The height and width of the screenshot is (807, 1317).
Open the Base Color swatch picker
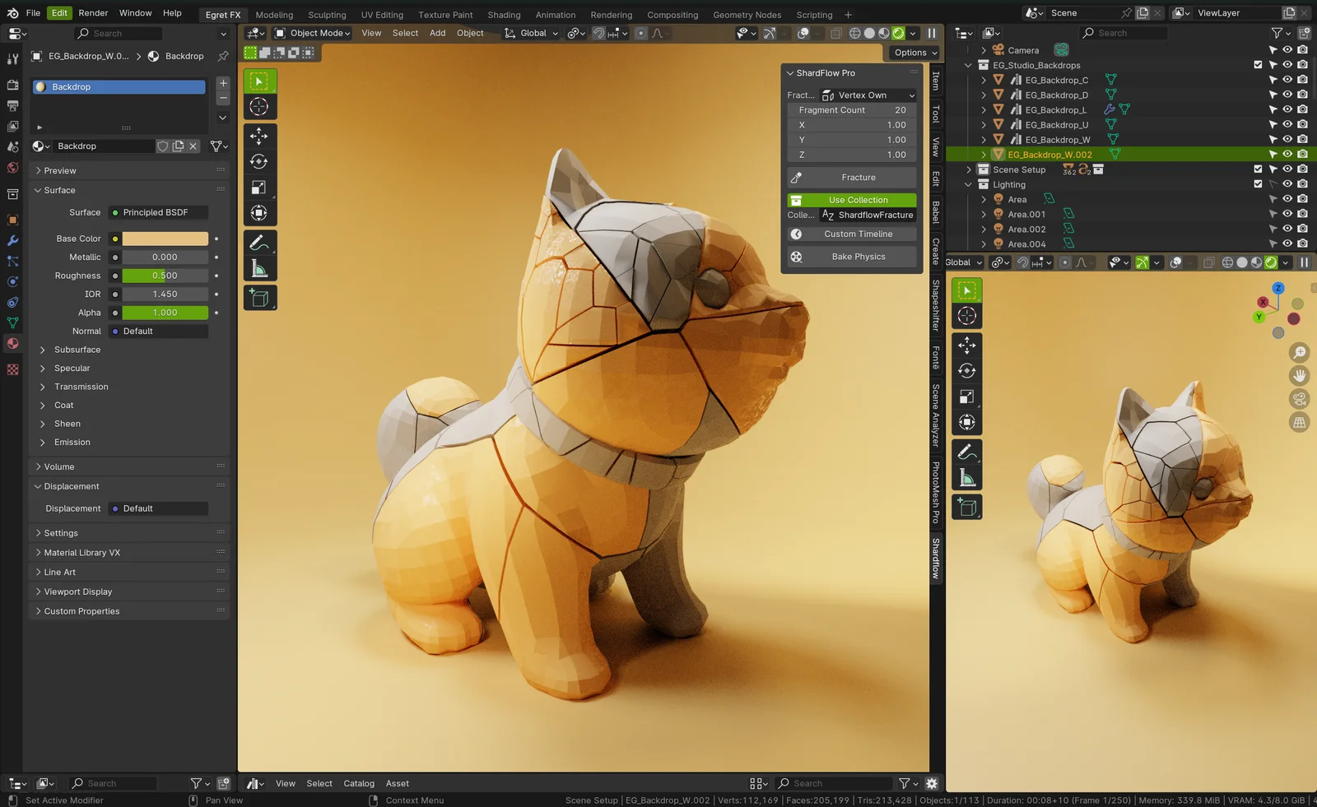click(x=164, y=238)
